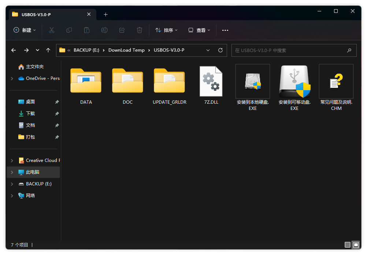Click the Rename icon in toolbar
This screenshot has width=367, height=255.
pos(104,30)
